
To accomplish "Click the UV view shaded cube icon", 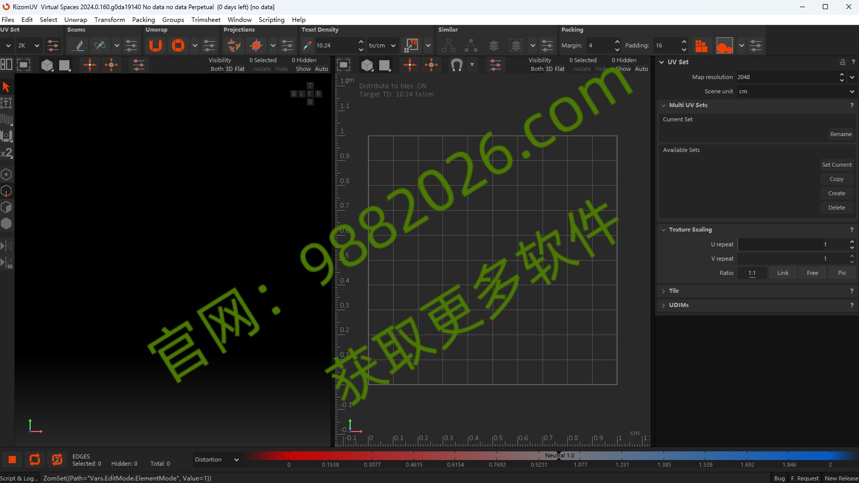I will coord(367,65).
